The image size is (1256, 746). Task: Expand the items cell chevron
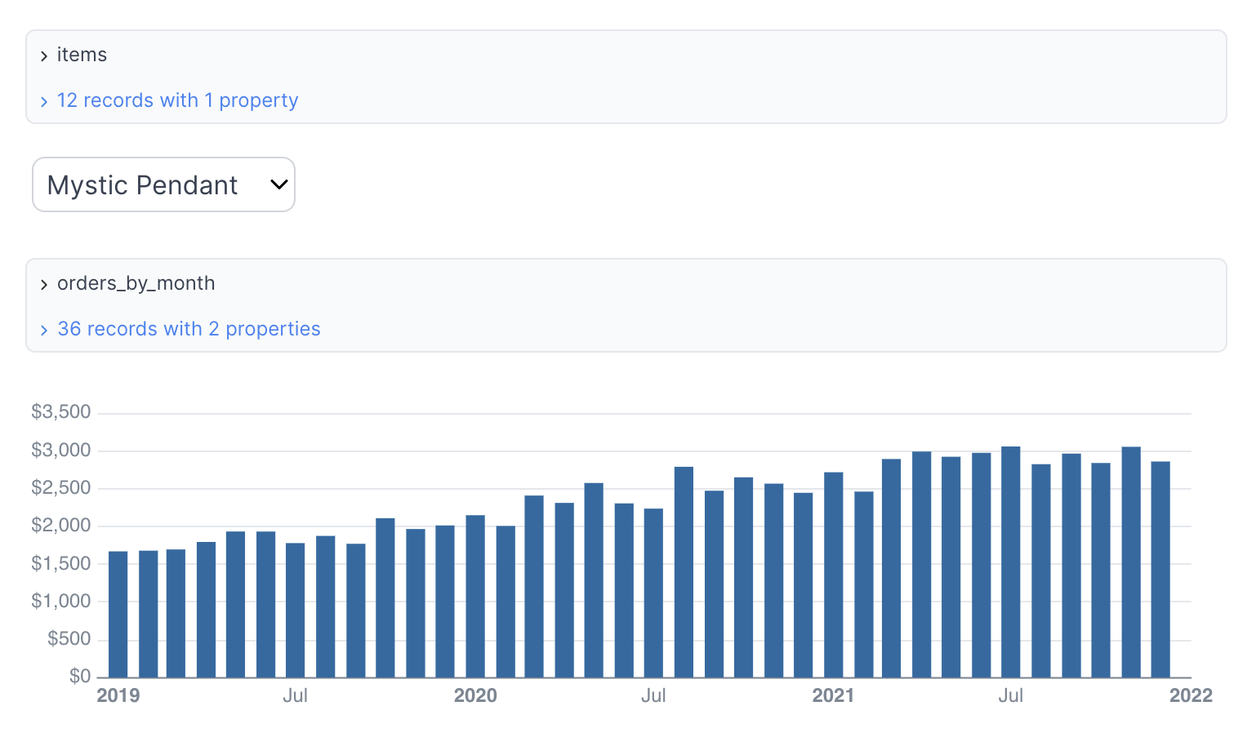(x=44, y=56)
